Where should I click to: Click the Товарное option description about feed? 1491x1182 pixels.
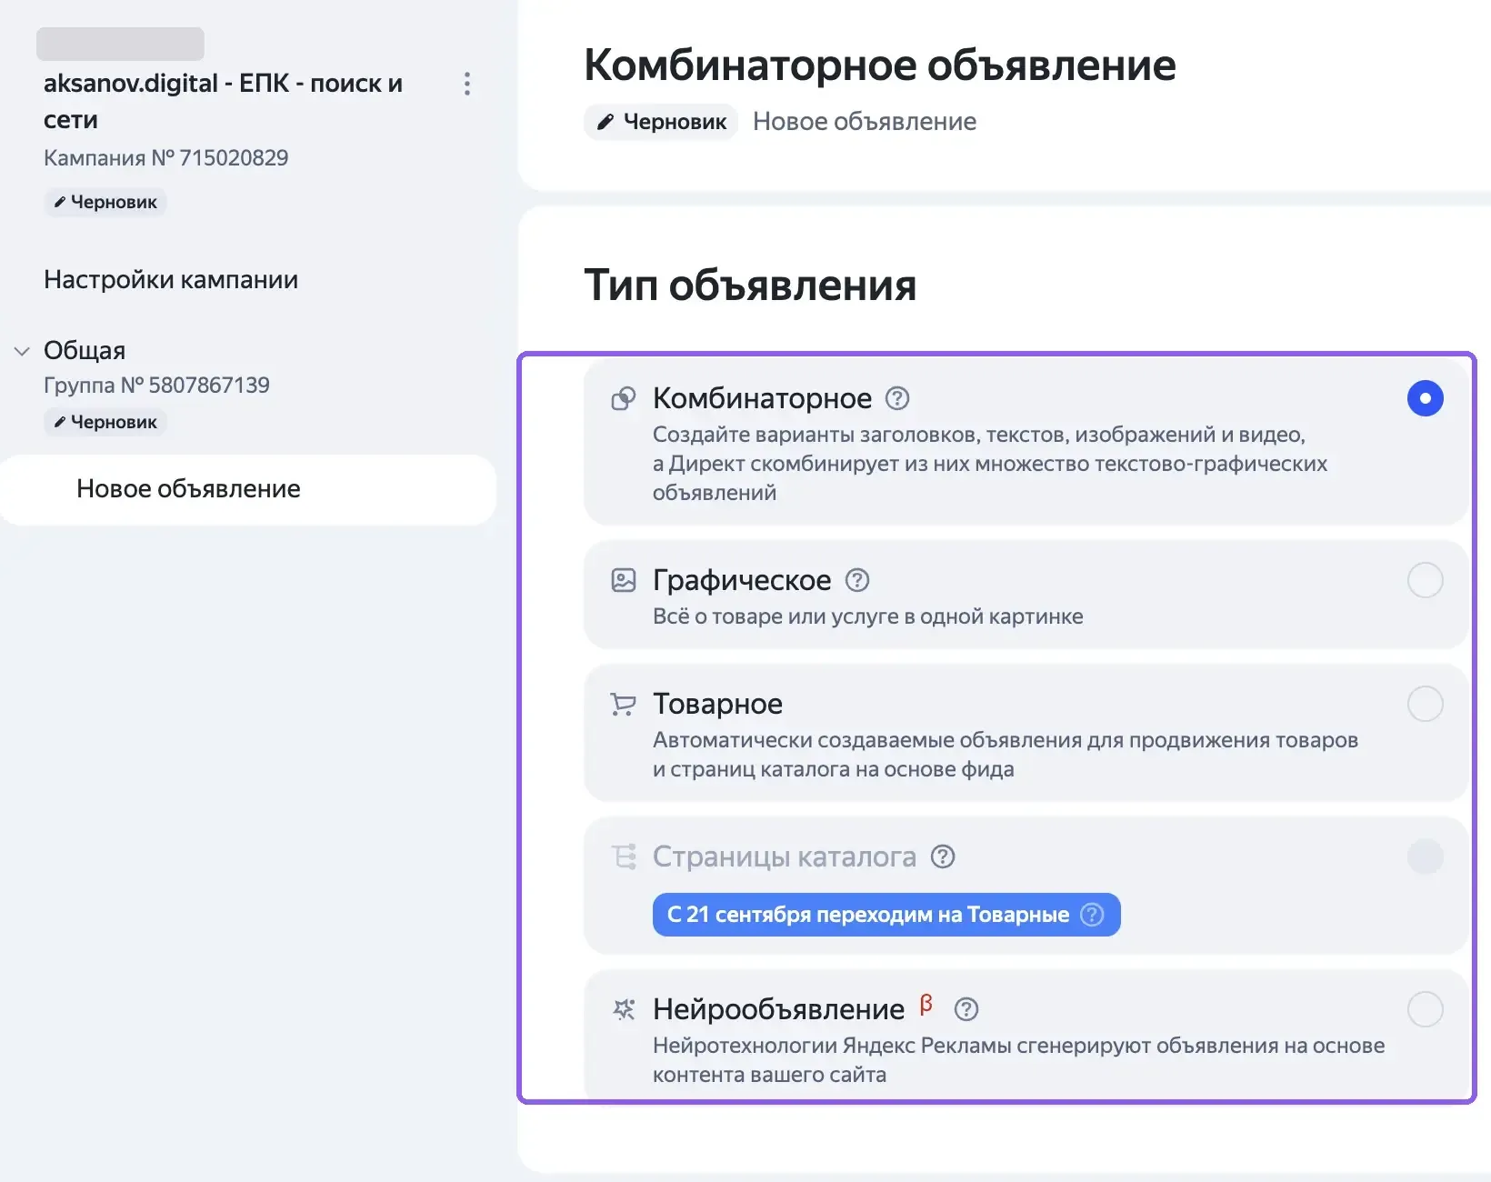[x=1006, y=755]
